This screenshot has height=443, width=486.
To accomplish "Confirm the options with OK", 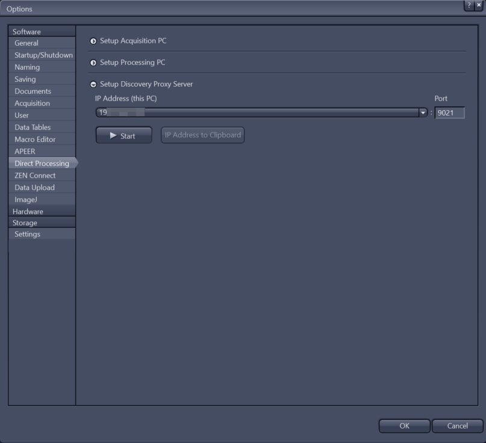I will tap(404, 426).
